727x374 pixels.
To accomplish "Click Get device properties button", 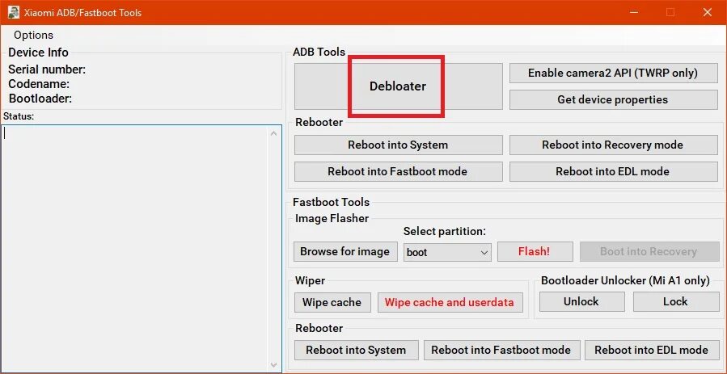I will 613,99.
